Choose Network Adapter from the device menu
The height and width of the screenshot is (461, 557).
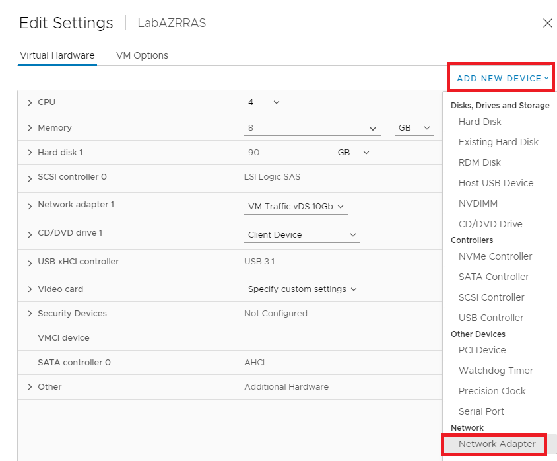[497, 444]
